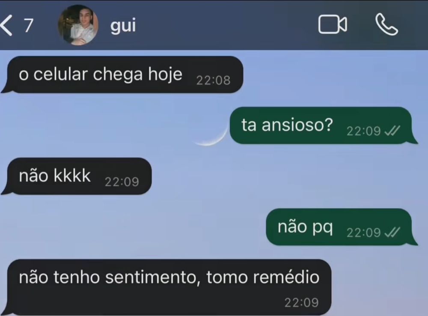This screenshot has width=428, height=316.
Task: Start a voice call with gui
Action: [387, 25]
